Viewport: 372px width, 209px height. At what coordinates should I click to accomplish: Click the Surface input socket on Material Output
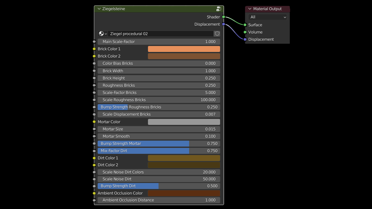(x=245, y=25)
